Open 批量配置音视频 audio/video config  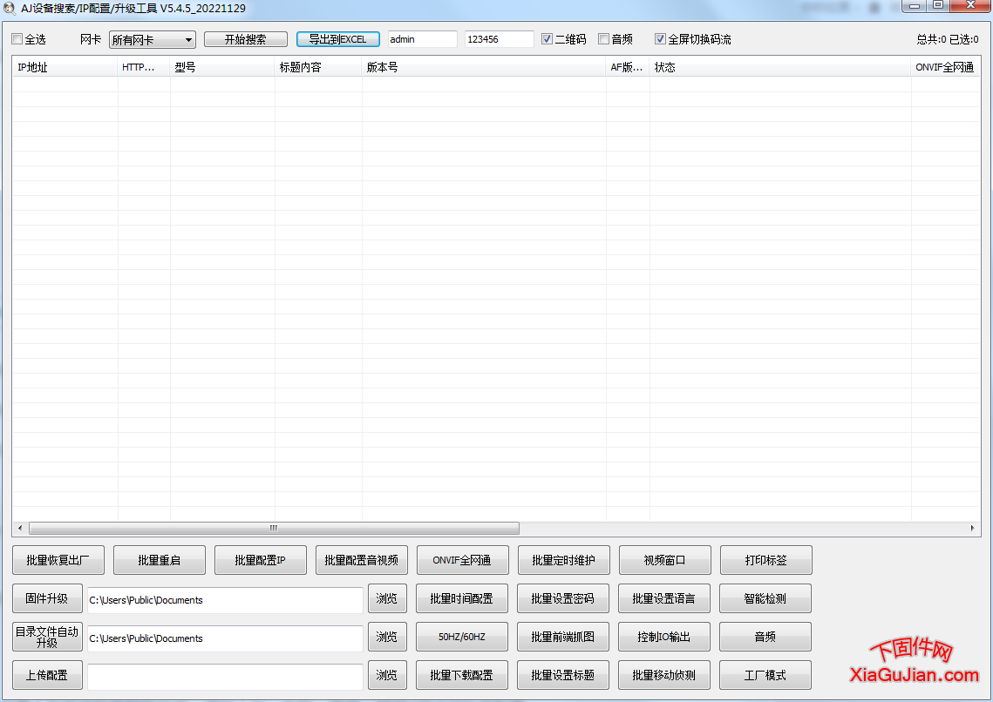362,560
